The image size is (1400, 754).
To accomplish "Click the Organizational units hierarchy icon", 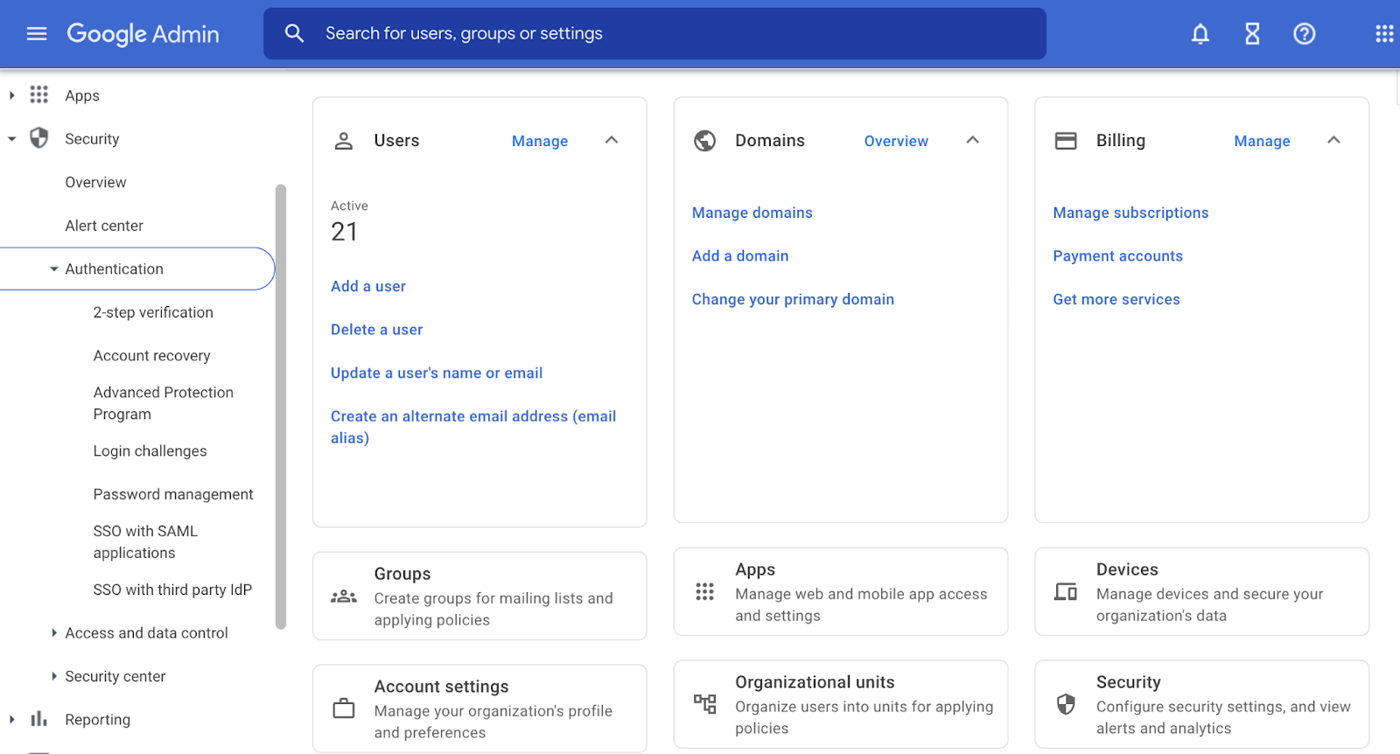I will point(705,703).
